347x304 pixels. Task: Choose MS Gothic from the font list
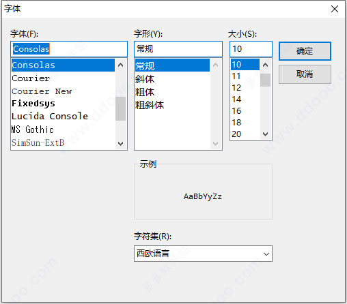pos(63,130)
